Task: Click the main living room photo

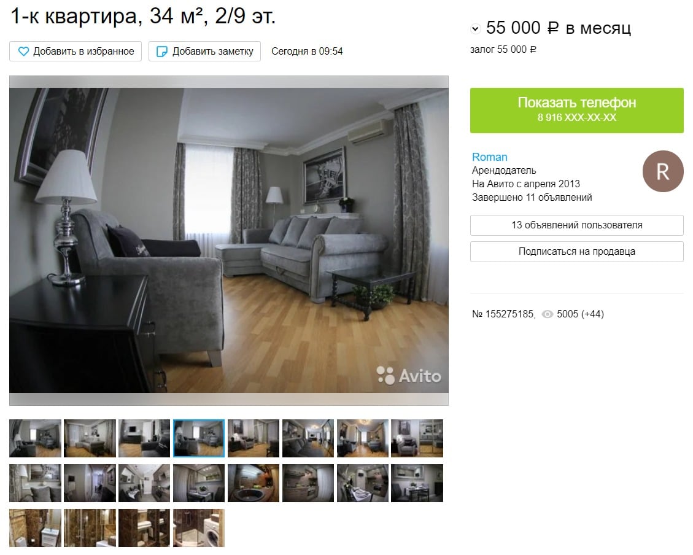Action: [x=228, y=240]
